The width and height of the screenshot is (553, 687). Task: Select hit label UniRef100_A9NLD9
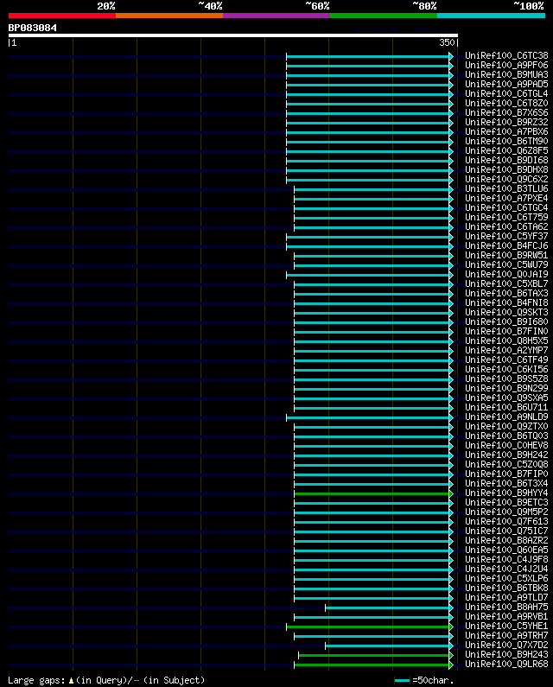pos(506,417)
